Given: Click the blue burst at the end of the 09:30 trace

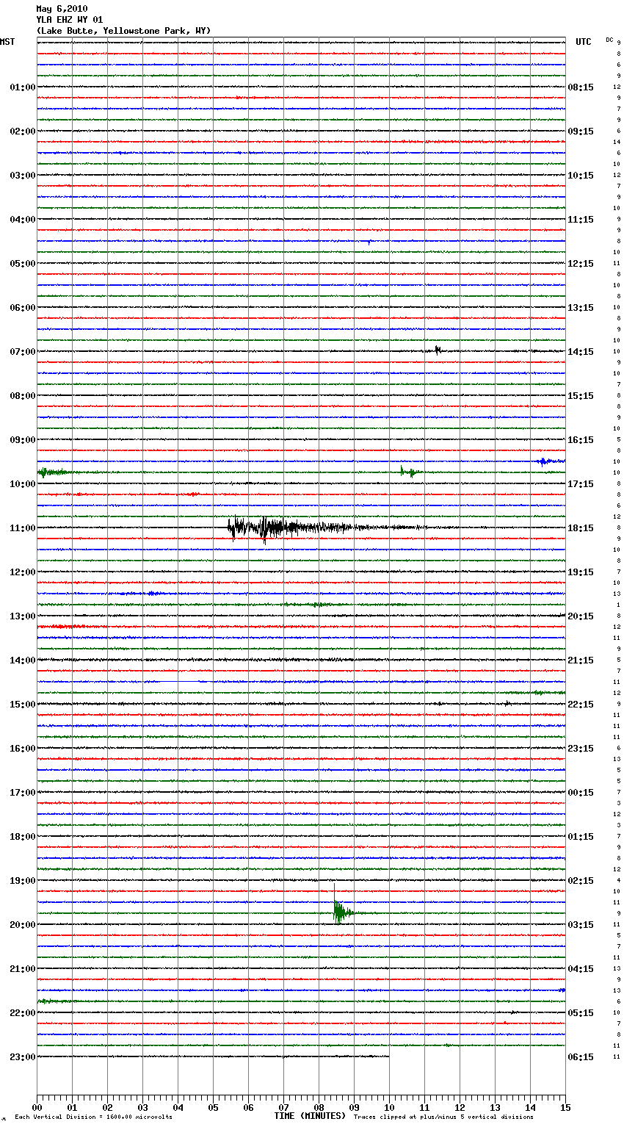Looking at the screenshot, I should (x=543, y=461).
